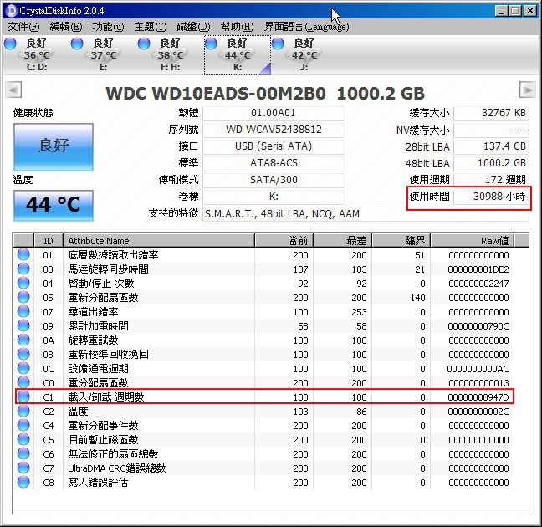The height and width of the screenshot is (527, 542).
Task: Click status icon of row 0B
Action: (x=23, y=354)
